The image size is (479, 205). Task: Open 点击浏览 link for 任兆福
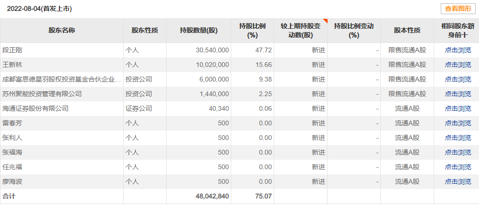click(x=458, y=167)
